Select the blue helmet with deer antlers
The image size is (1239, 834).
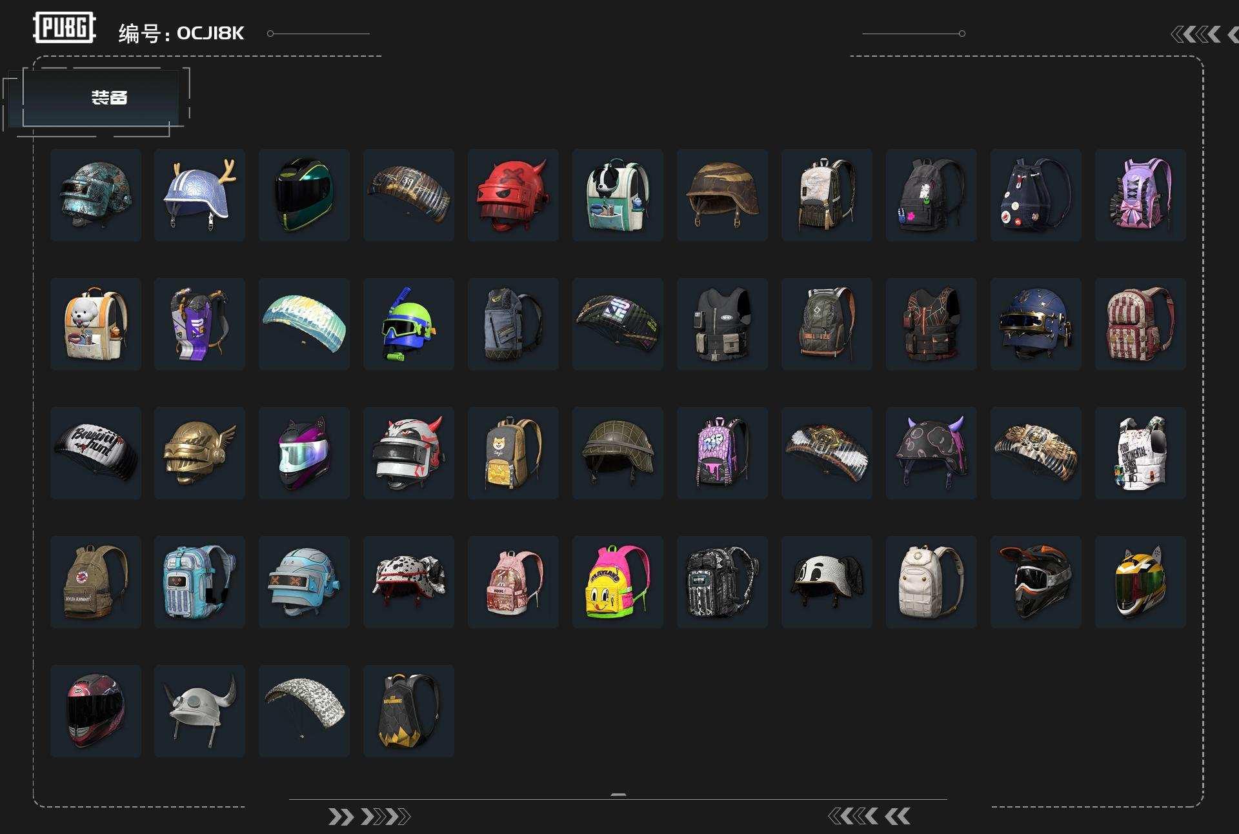tap(199, 195)
